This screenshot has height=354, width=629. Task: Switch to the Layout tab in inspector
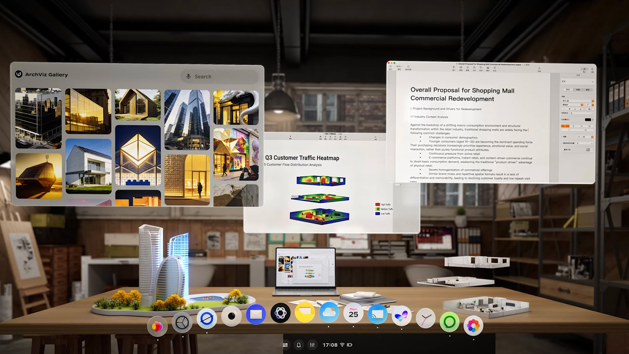coord(578,89)
